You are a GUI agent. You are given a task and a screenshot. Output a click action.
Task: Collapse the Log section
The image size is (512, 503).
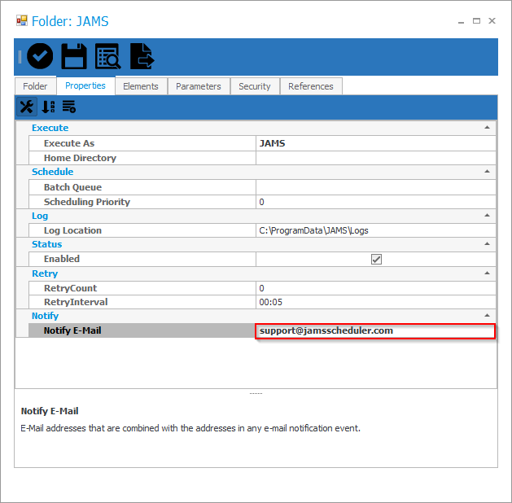pos(488,216)
